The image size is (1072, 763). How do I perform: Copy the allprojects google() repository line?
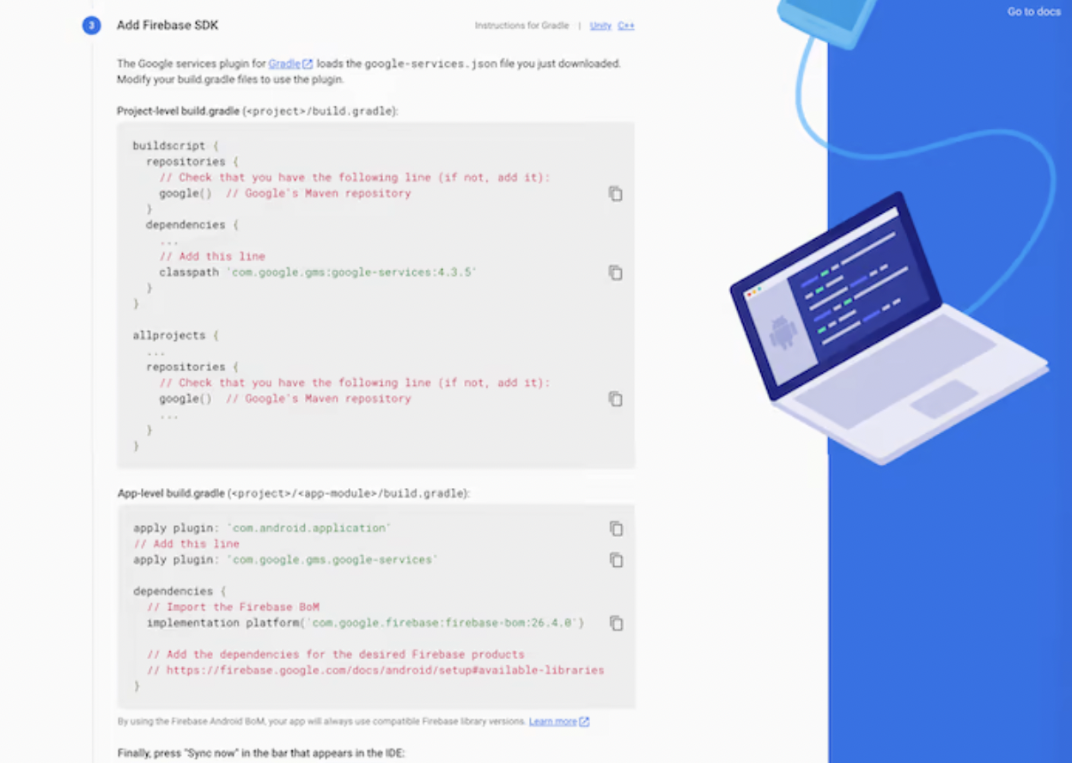tap(615, 399)
